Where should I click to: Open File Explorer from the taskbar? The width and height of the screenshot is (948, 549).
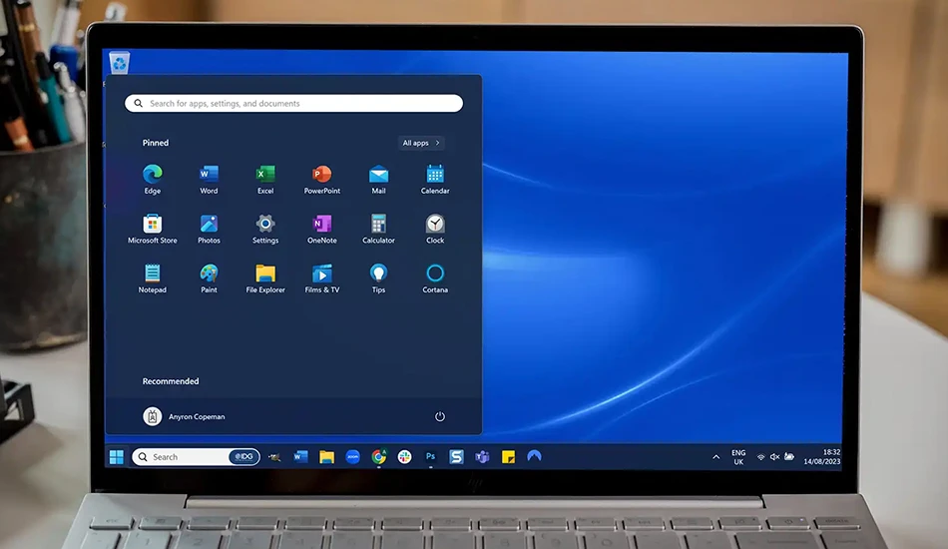click(x=326, y=457)
